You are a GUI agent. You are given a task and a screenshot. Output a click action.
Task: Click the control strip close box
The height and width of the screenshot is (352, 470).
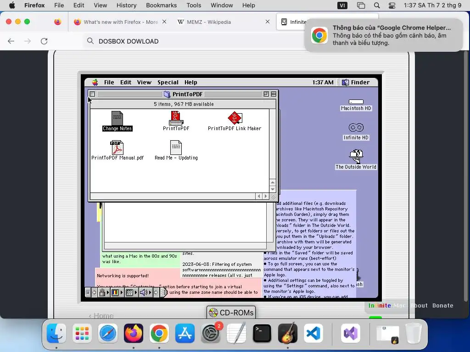(x=88, y=292)
